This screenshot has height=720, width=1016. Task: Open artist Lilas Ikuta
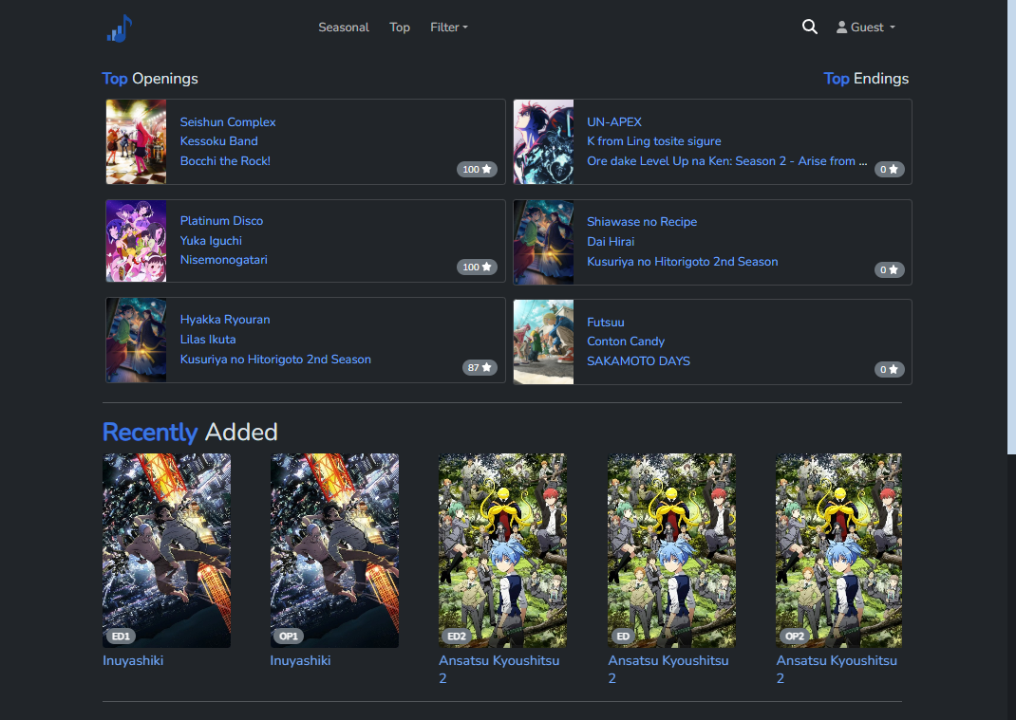pyautogui.click(x=207, y=340)
